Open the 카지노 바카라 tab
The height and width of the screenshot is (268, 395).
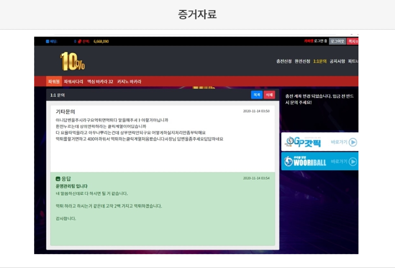point(129,81)
